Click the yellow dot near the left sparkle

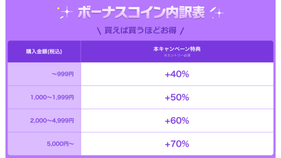click(58, 9)
